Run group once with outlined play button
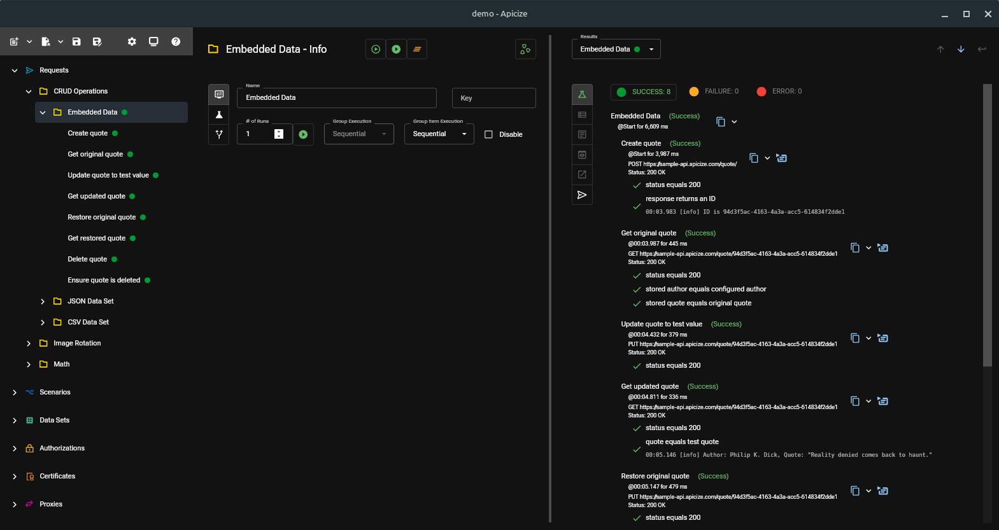The height and width of the screenshot is (530, 999). [376, 49]
